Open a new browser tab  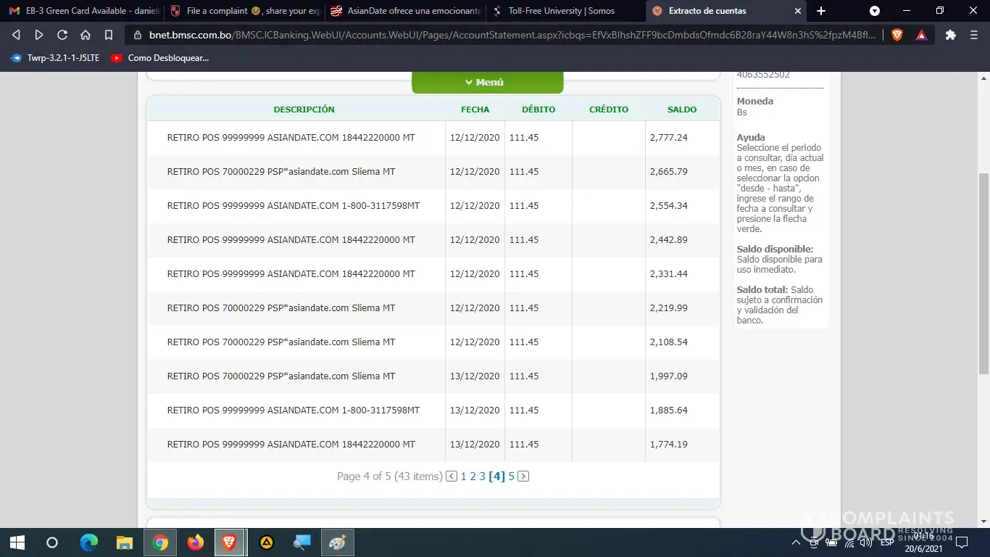point(821,11)
